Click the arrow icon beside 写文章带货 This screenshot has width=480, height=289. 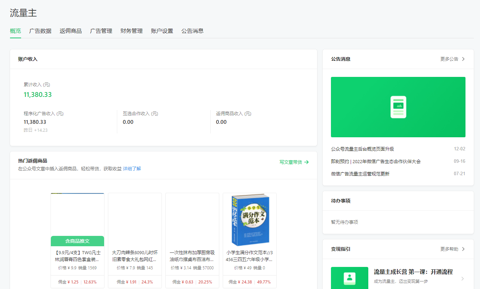306,162
